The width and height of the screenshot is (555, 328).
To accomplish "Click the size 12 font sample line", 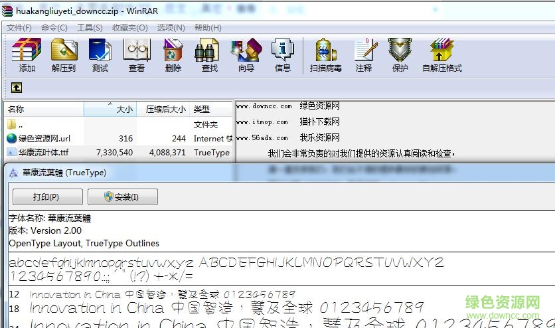I will click(152, 294).
